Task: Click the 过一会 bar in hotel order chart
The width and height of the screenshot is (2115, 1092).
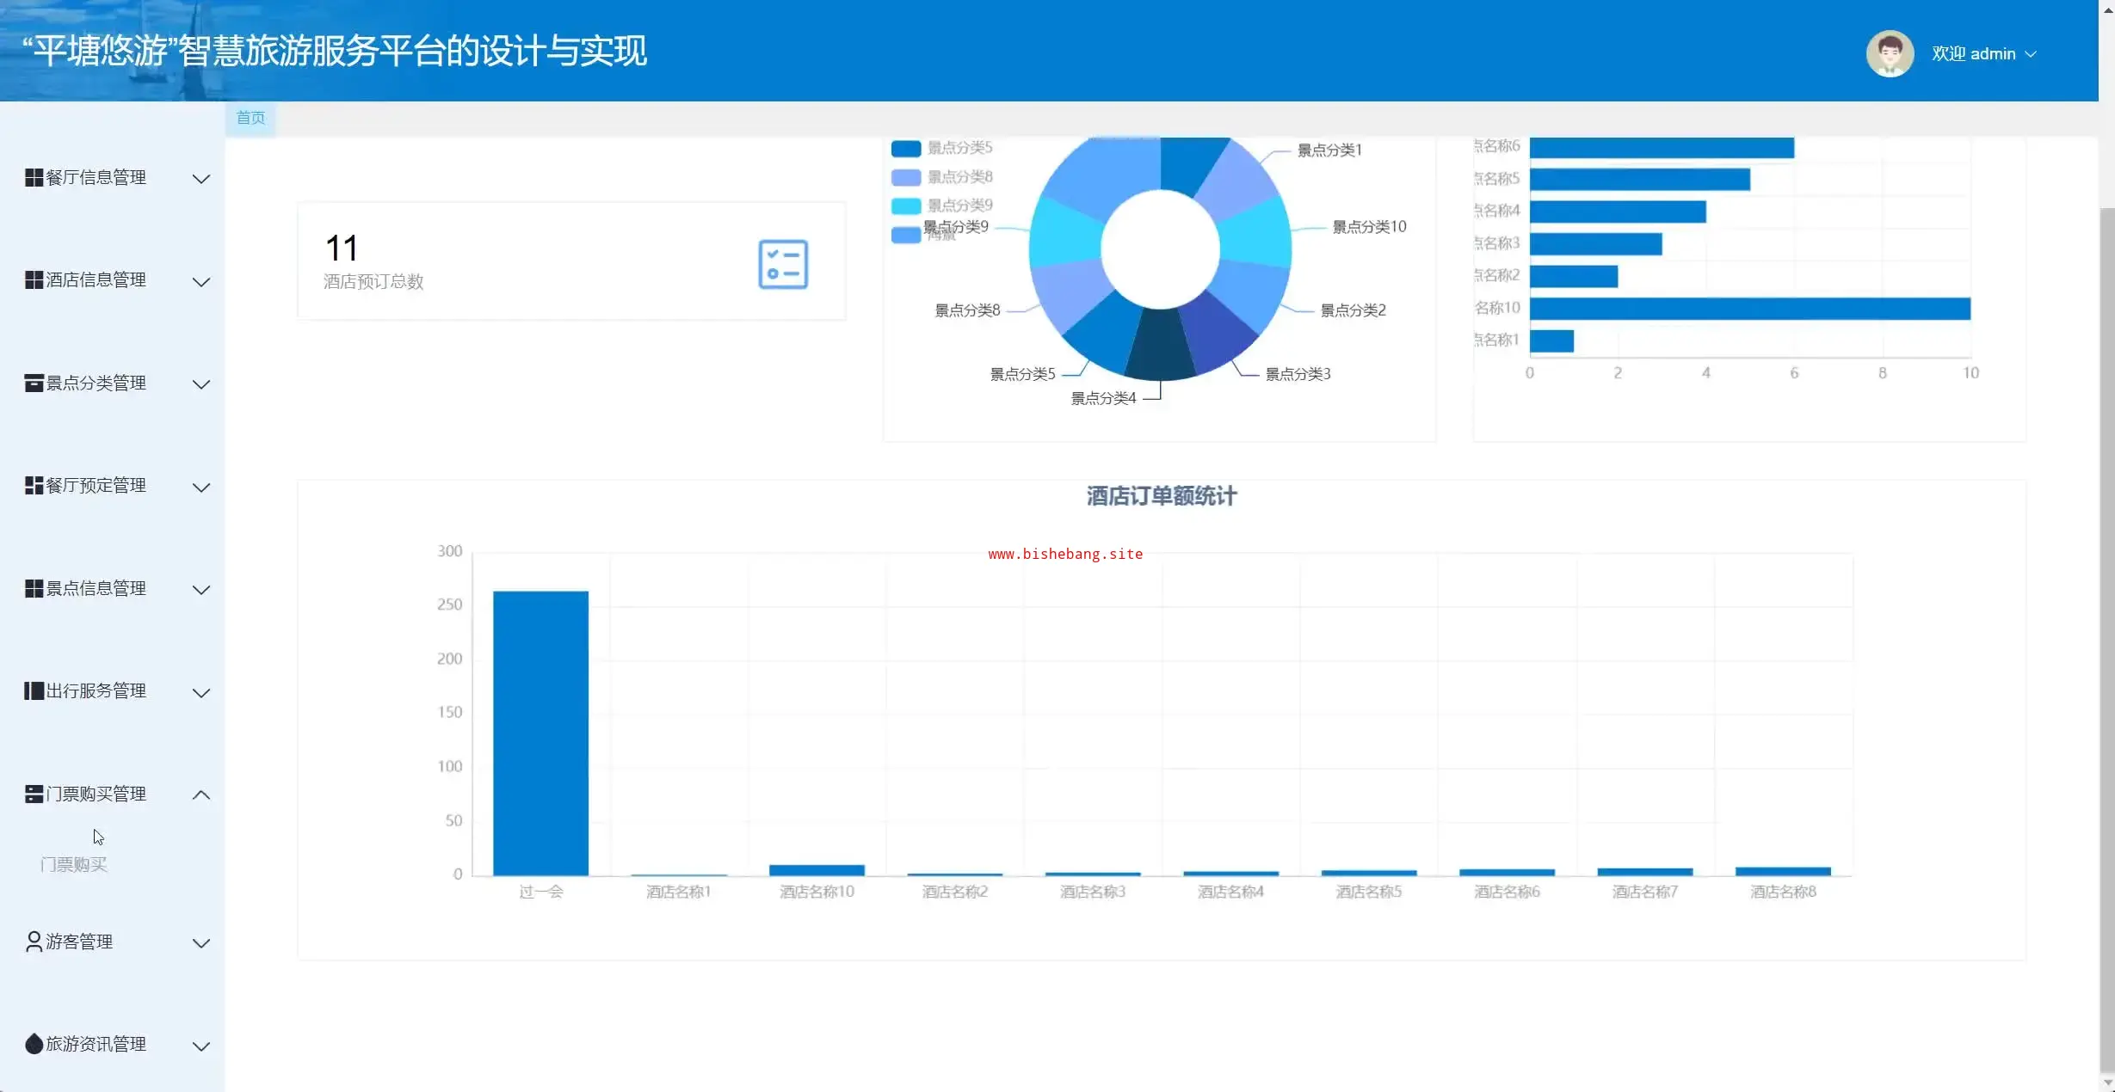Action: click(540, 733)
